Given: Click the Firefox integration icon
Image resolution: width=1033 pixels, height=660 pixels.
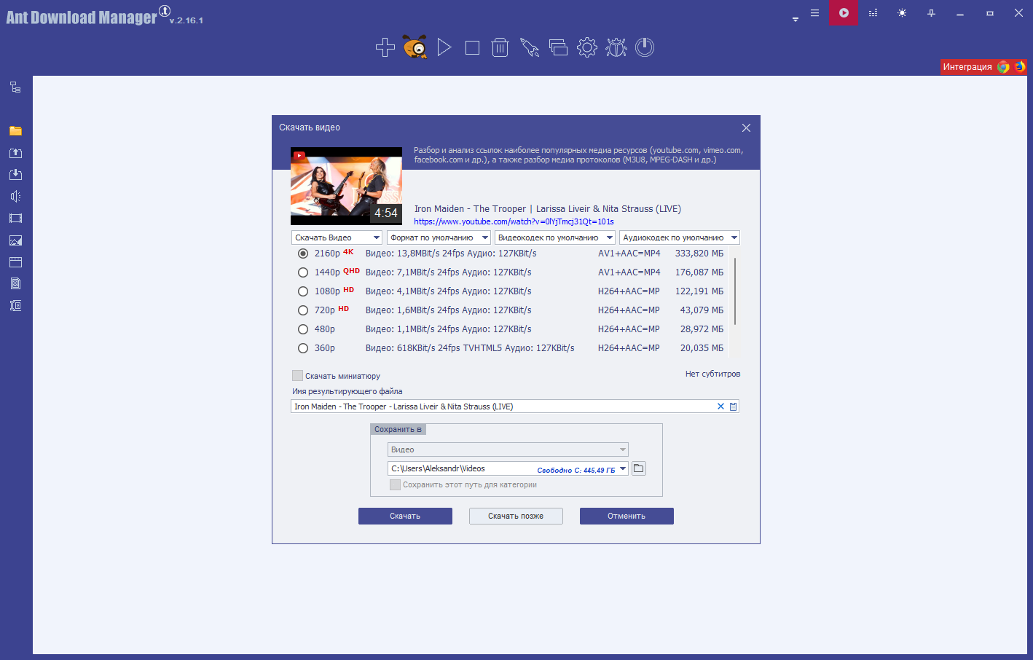Looking at the screenshot, I should 1019,67.
